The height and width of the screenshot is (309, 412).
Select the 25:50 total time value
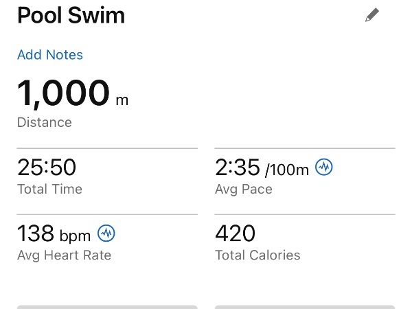pos(47,167)
